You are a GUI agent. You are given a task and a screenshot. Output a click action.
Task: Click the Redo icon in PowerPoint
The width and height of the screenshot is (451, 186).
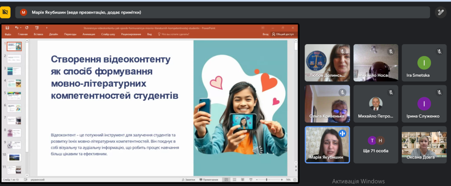[x=27, y=28]
